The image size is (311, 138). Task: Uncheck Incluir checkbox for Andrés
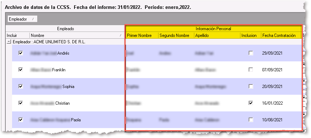tap(21, 53)
